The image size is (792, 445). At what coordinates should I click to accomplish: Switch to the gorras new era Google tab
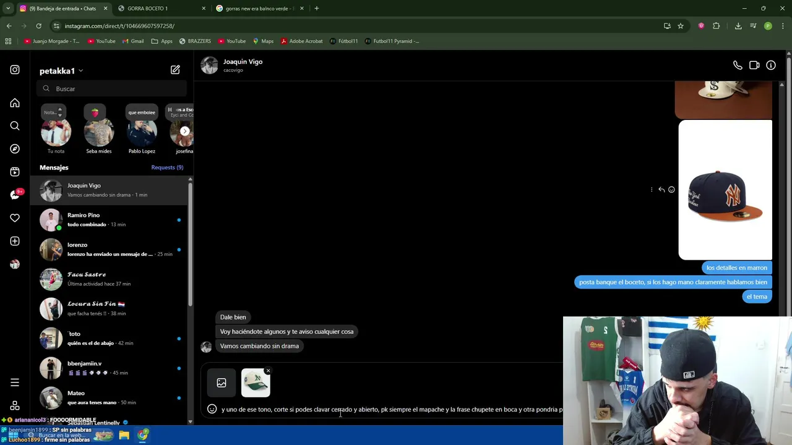[x=259, y=8]
